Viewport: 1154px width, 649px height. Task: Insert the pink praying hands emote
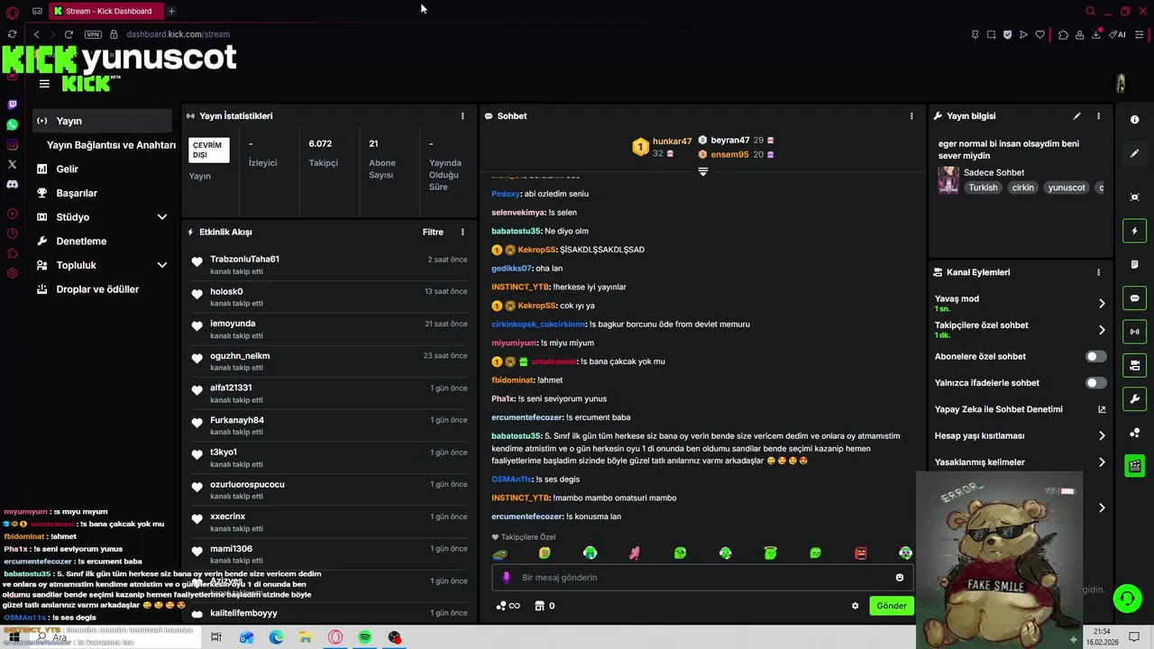[x=635, y=553]
